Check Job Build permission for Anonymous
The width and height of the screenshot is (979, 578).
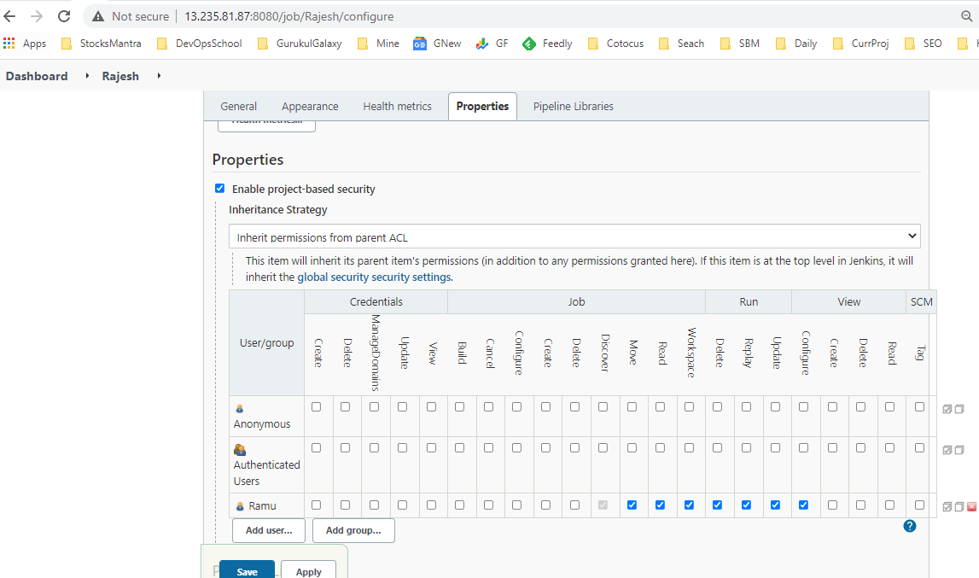[x=460, y=408]
